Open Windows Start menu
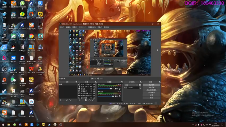This screenshot has height=127, width=226. tap(3, 124)
